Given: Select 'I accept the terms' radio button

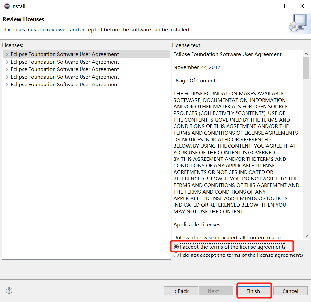Looking at the screenshot, I should point(176,247).
